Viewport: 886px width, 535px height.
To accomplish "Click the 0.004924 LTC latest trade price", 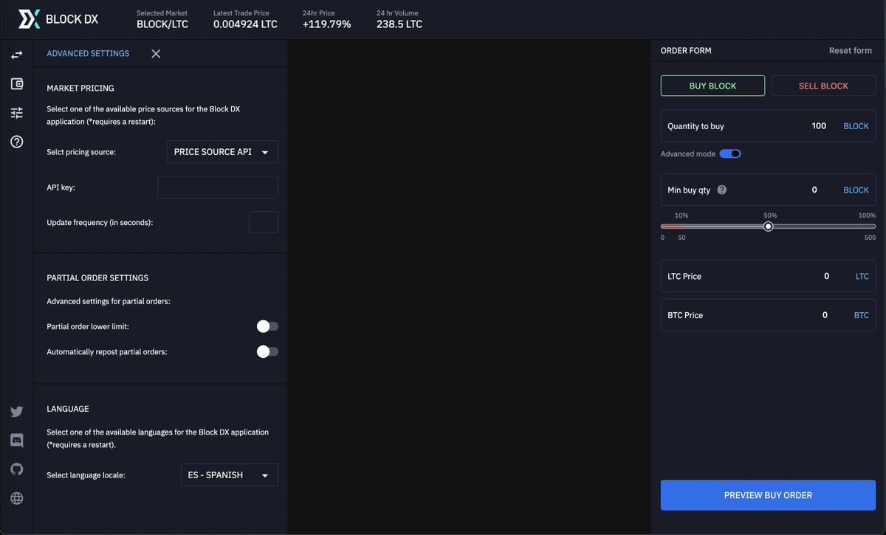I will [x=245, y=24].
